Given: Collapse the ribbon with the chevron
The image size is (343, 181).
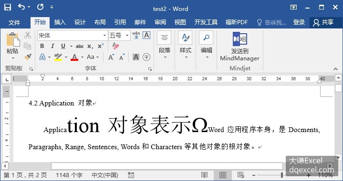Looking at the screenshot, I should tap(335, 69).
